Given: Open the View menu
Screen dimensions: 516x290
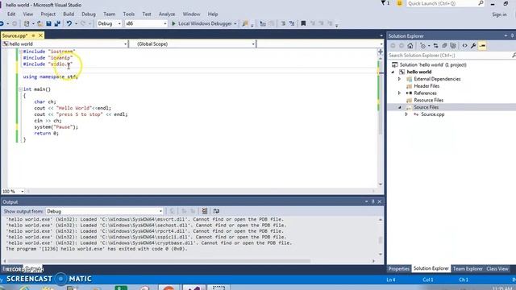Looking at the screenshot, I should click(x=28, y=14).
